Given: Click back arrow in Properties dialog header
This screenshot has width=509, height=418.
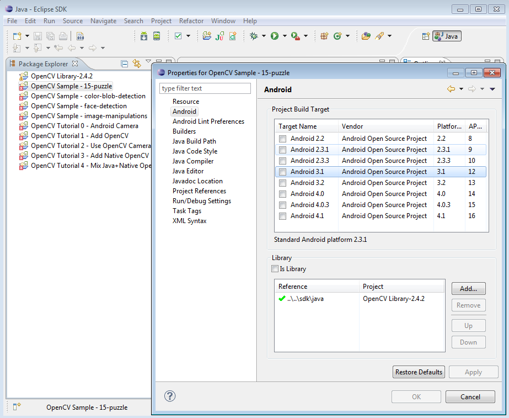Looking at the screenshot, I should [x=451, y=89].
